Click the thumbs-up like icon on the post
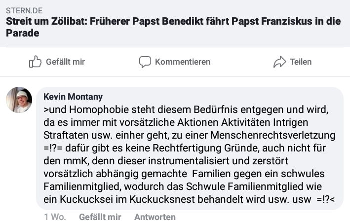Viewport: 350px width, 223px height. pos(35,62)
